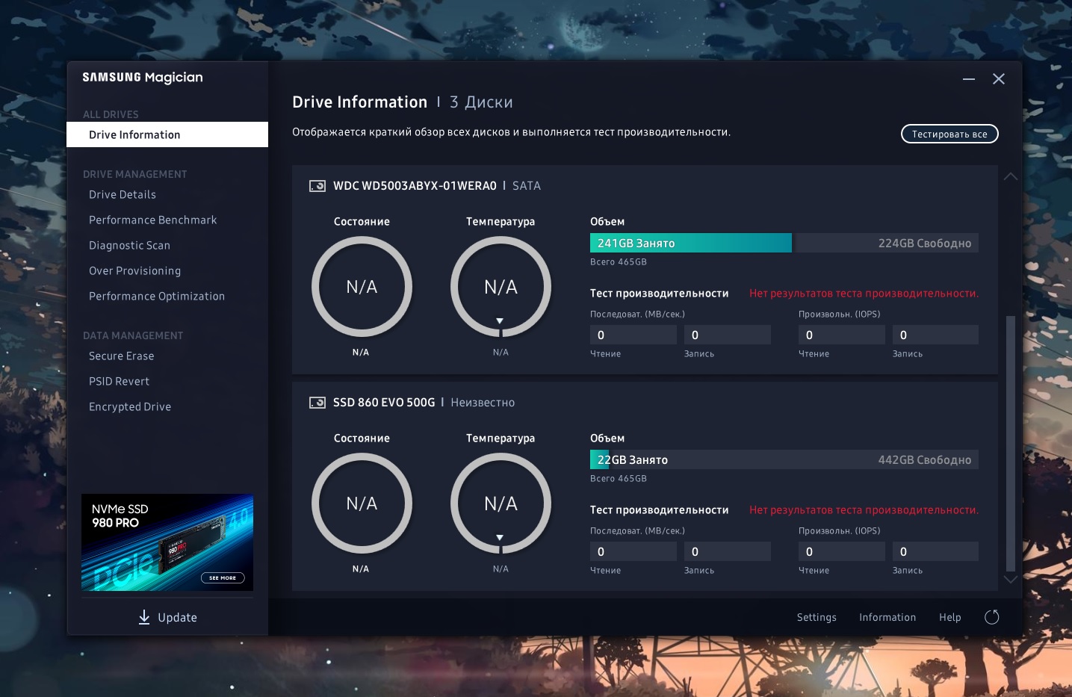
Task: Click the Samsung Magician logo
Action: [x=143, y=78]
